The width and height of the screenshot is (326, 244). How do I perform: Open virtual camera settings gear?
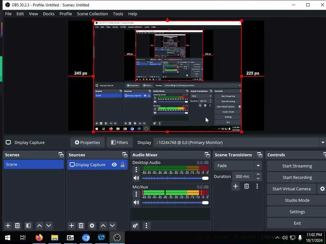pyautogui.click(x=322, y=189)
